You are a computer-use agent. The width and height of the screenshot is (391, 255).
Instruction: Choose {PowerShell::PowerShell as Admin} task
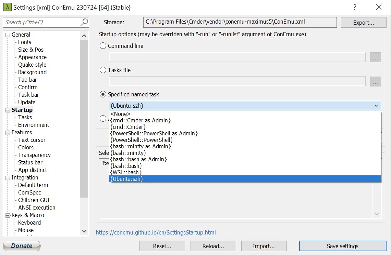tap(245, 133)
